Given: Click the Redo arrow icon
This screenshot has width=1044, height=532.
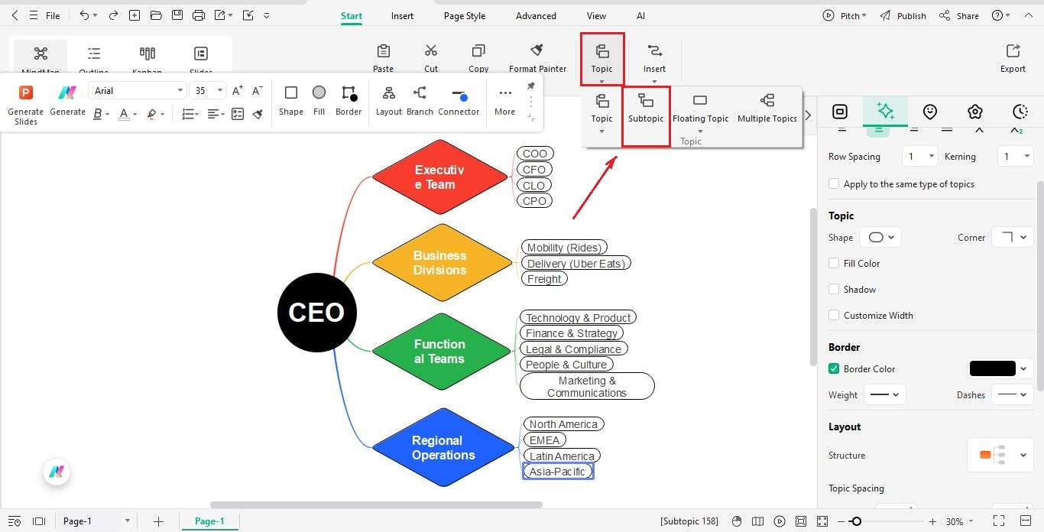Looking at the screenshot, I should click(113, 15).
